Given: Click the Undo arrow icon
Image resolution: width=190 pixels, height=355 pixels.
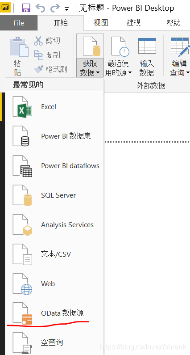Looking at the screenshot, I should pos(40,8).
